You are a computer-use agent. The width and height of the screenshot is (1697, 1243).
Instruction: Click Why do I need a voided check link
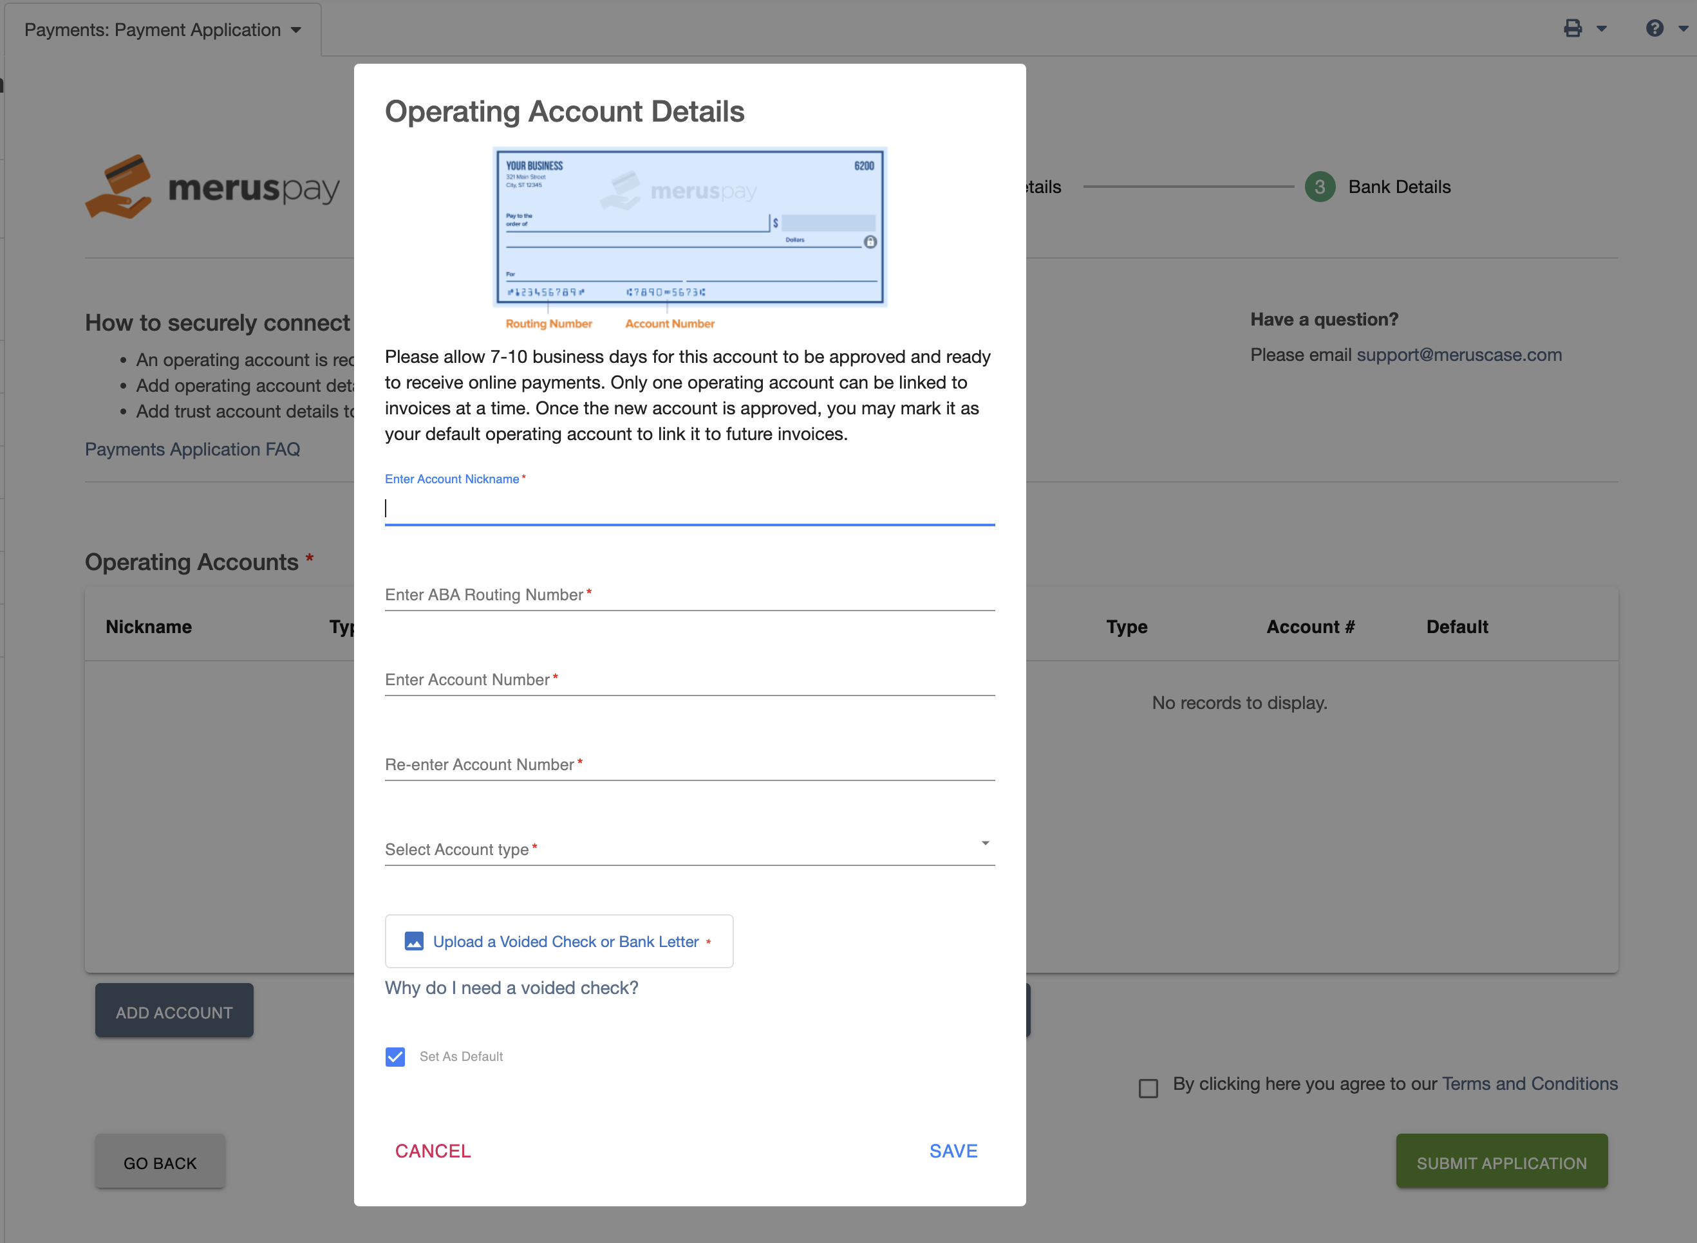coord(512,986)
